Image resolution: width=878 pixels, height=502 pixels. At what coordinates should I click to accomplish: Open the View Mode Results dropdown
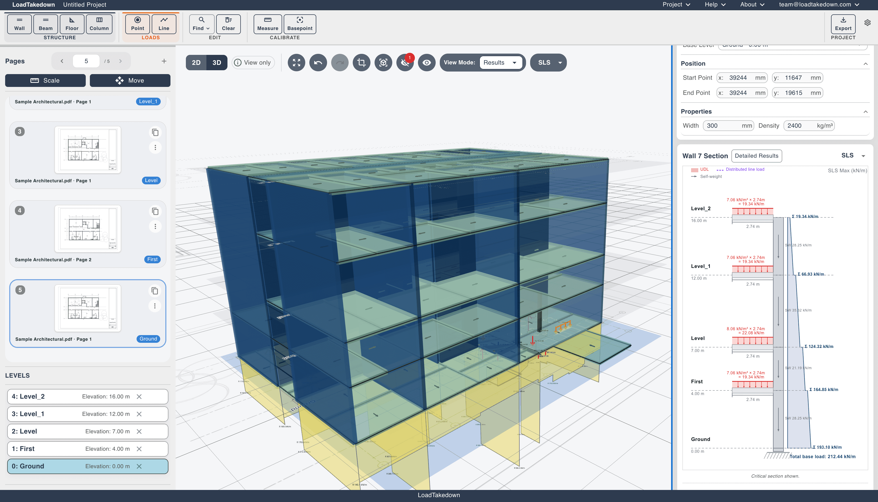pyautogui.click(x=501, y=62)
